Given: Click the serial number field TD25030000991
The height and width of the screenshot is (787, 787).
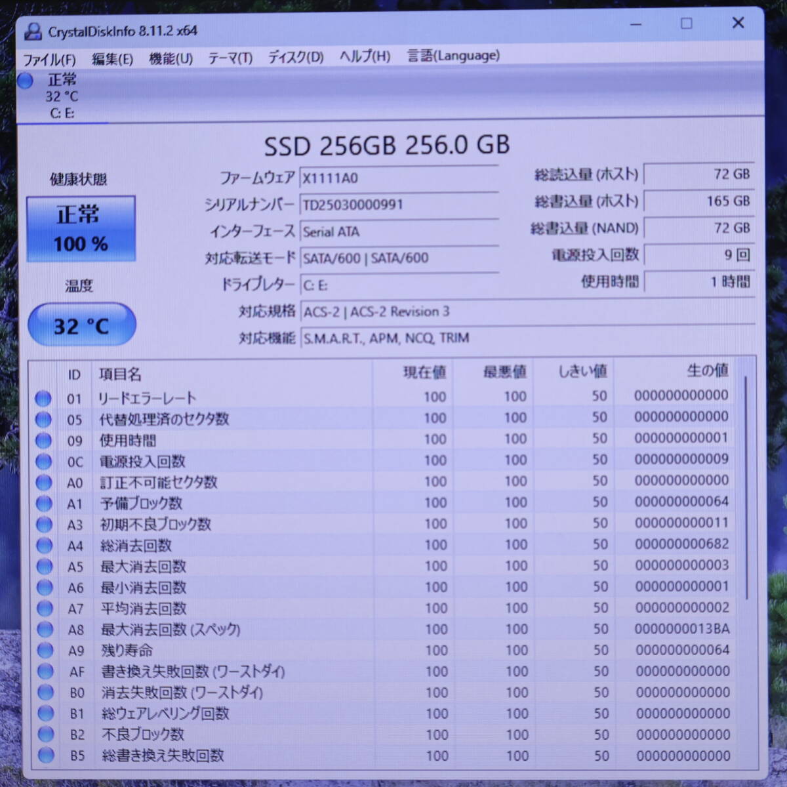Looking at the screenshot, I should pos(399,205).
